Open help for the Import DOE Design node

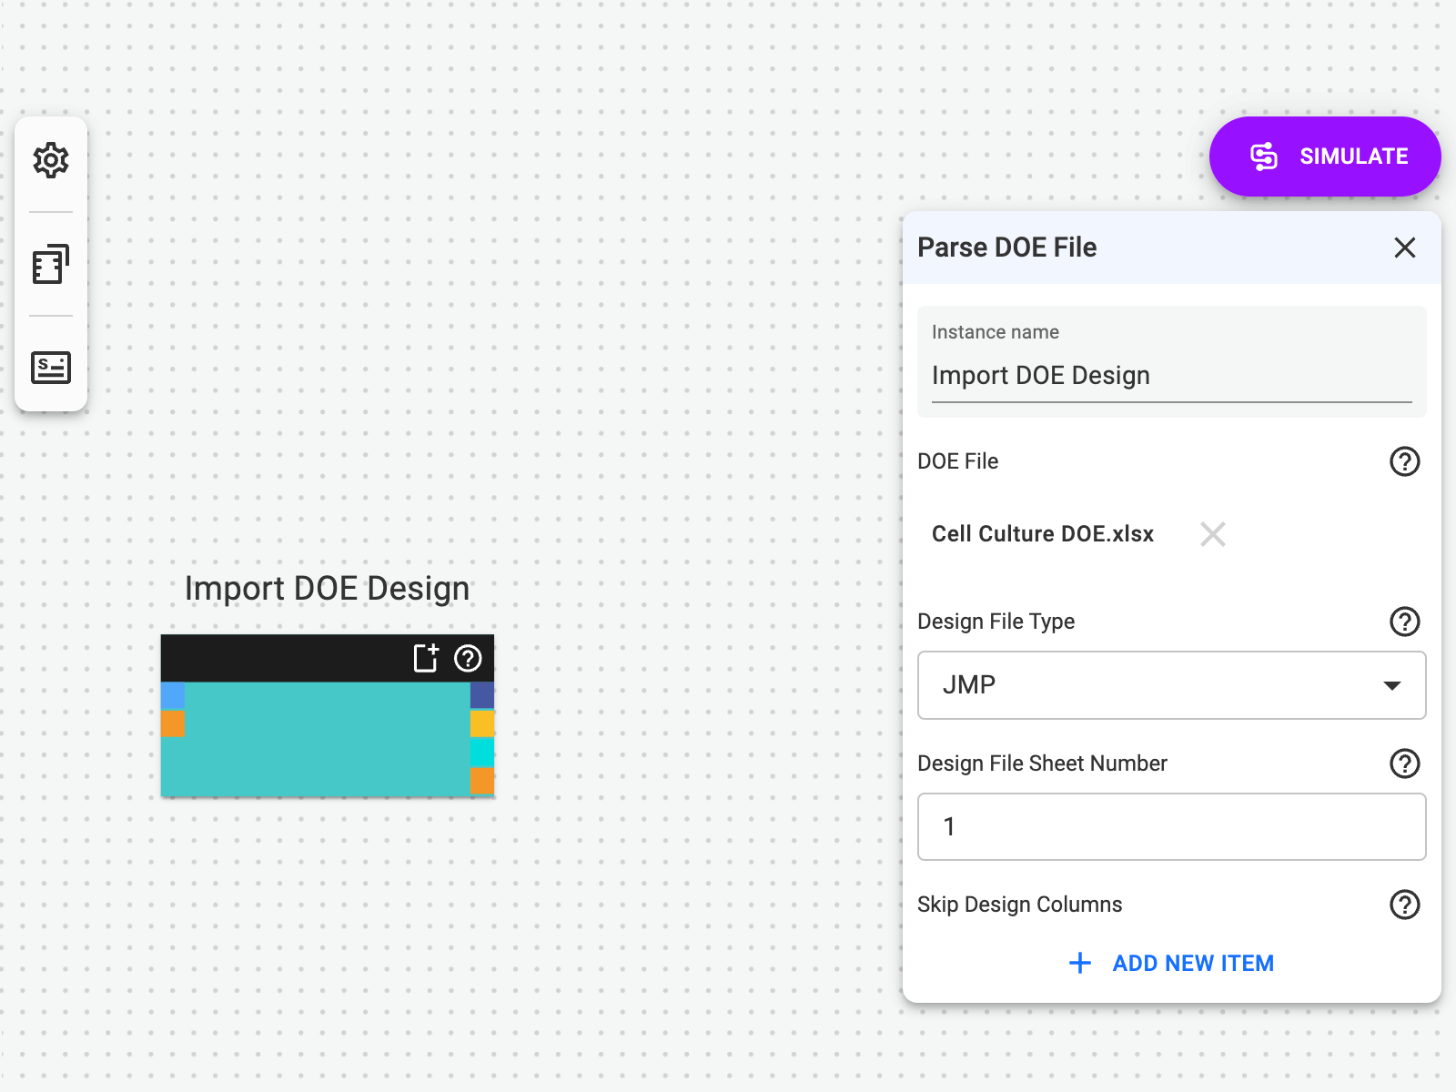pyautogui.click(x=469, y=659)
